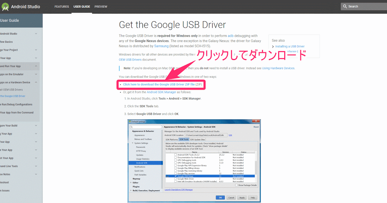Click the Default Settings dialog title icon
The width and height of the screenshot is (387, 203).
pyautogui.click(x=130, y=121)
